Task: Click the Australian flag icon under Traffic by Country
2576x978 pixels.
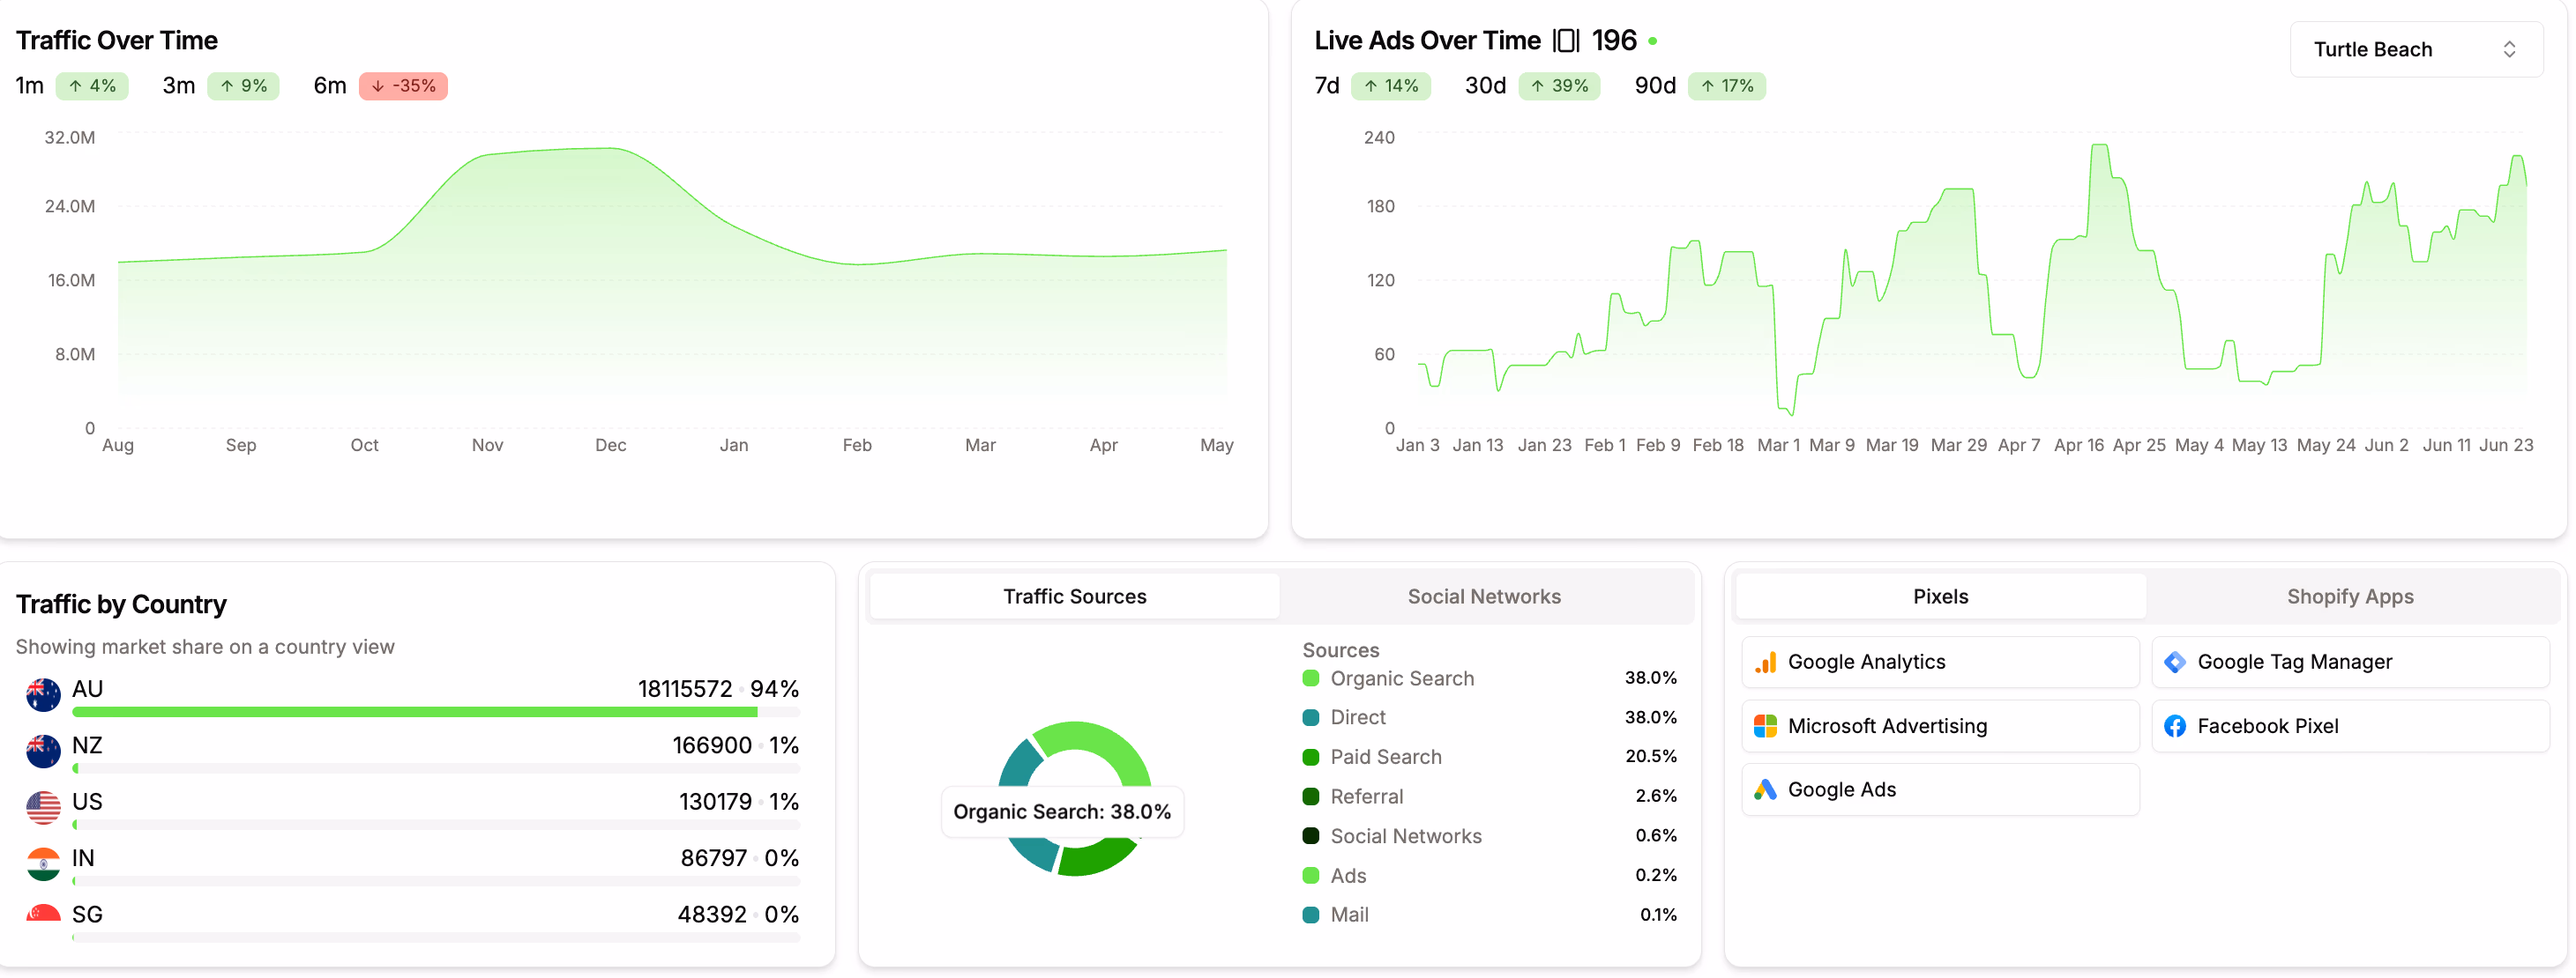Action: coord(42,693)
